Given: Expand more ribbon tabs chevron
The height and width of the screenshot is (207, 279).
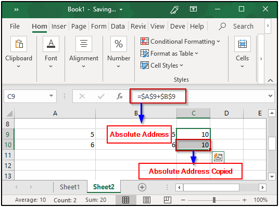Looking at the screenshot, I should (x=268, y=26).
